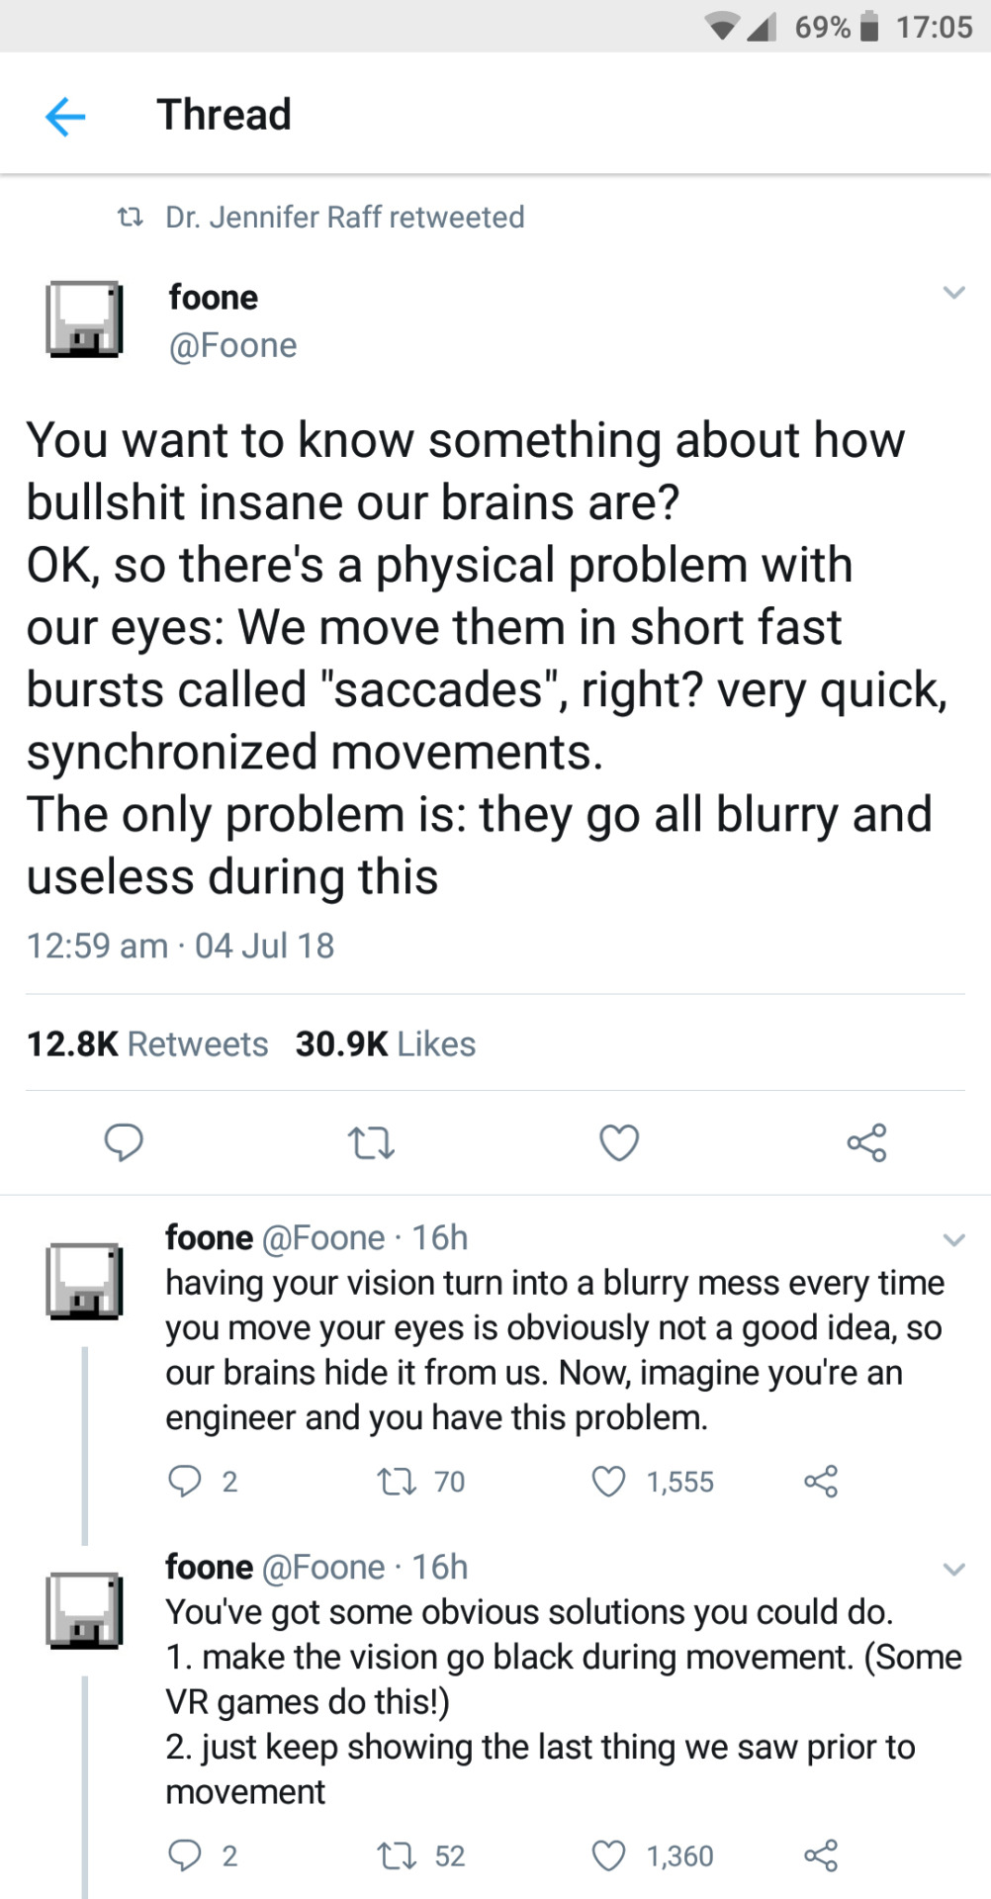Open foone's floppy disk avatar on main tweet

(84, 318)
